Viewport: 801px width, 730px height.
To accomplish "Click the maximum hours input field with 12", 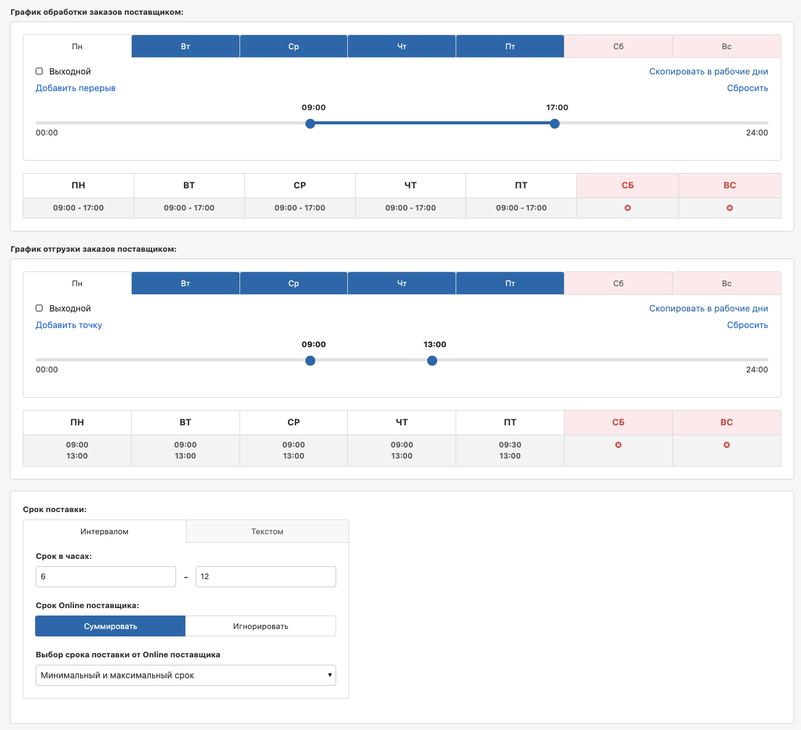I will point(266,577).
